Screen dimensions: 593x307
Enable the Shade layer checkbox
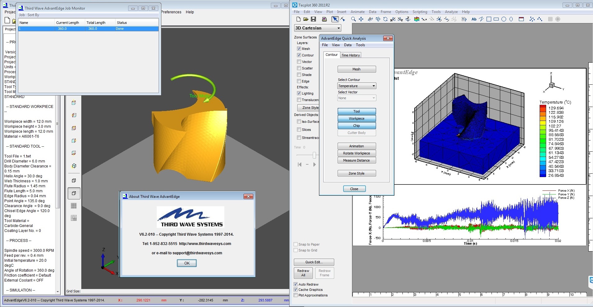(x=299, y=75)
